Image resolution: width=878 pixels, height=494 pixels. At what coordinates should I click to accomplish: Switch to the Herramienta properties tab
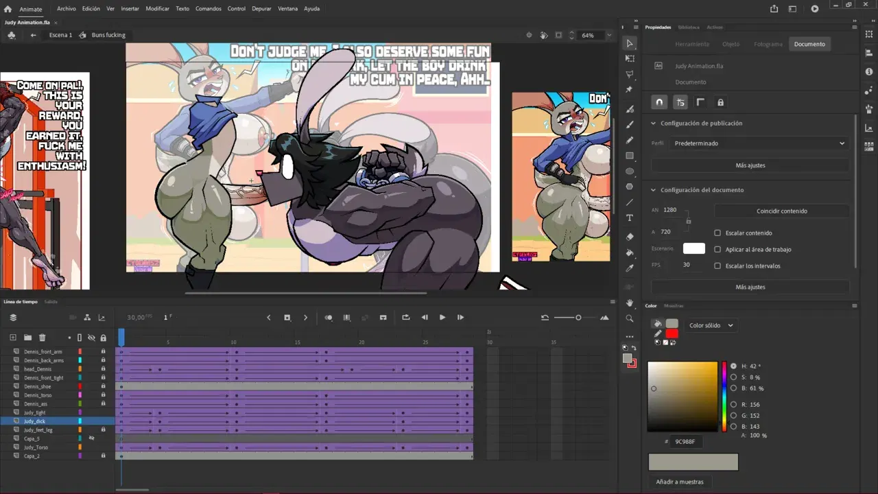point(692,44)
